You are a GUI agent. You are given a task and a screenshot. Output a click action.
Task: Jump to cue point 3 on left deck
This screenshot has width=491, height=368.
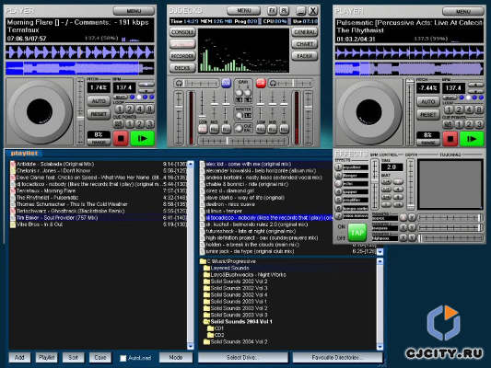pyautogui.click(x=149, y=124)
